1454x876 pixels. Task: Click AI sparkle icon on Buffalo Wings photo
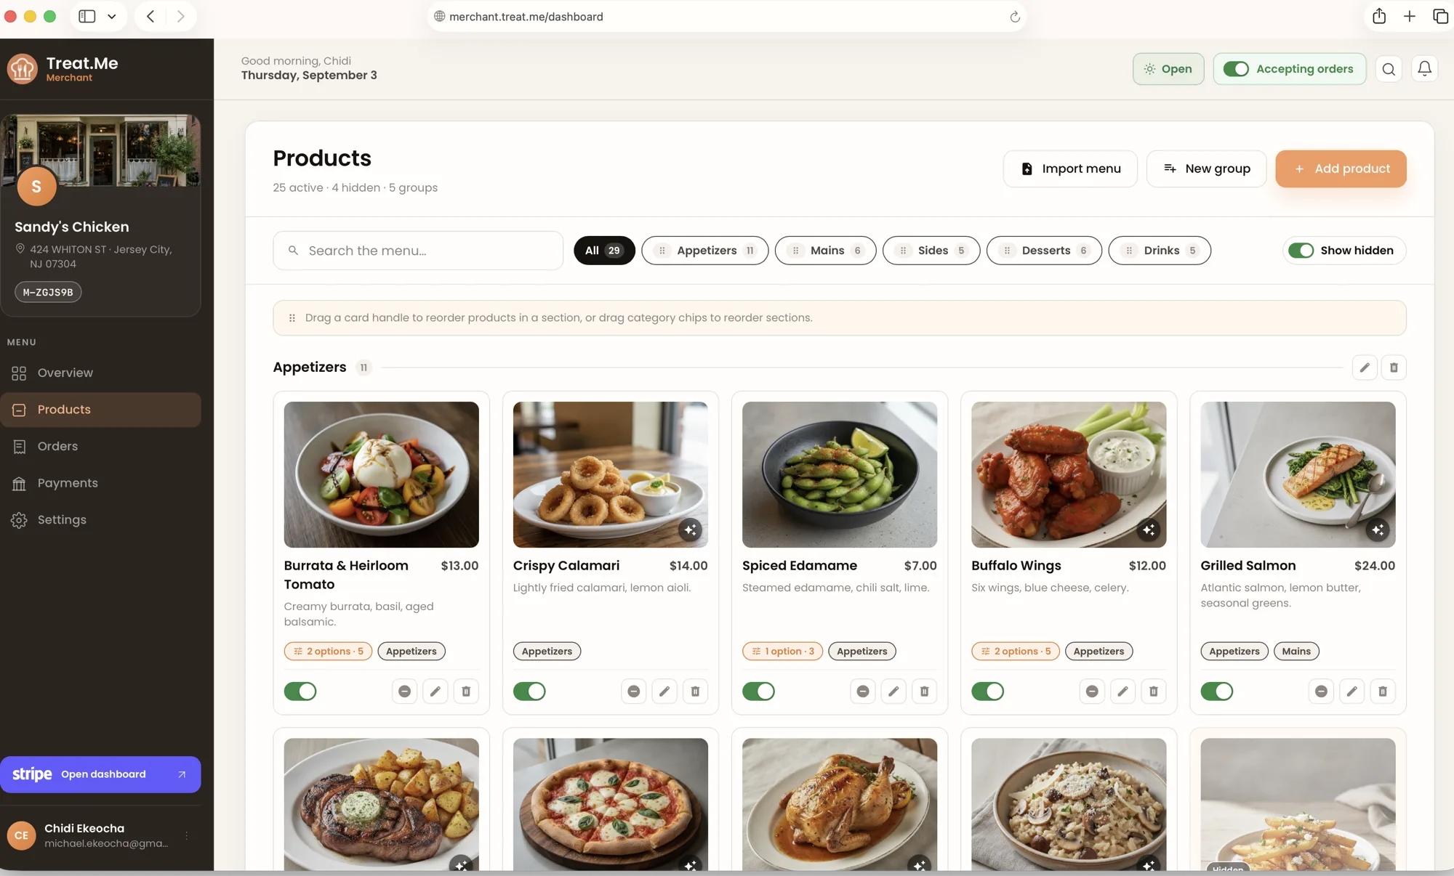[1149, 530]
